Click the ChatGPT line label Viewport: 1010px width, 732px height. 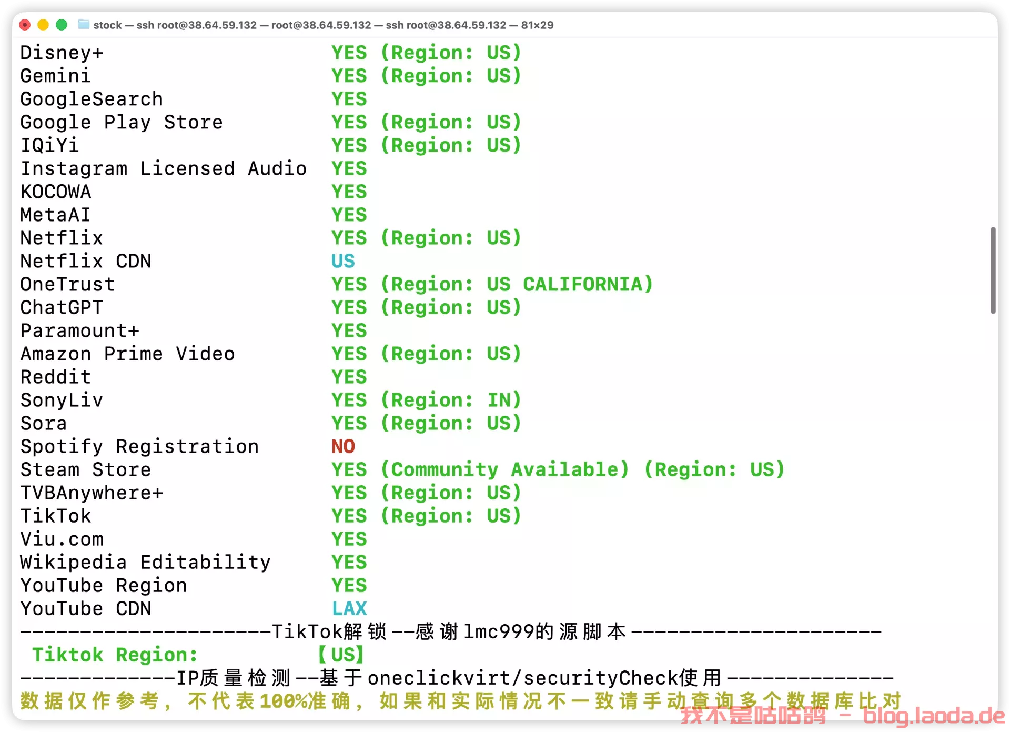tap(62, 307)
